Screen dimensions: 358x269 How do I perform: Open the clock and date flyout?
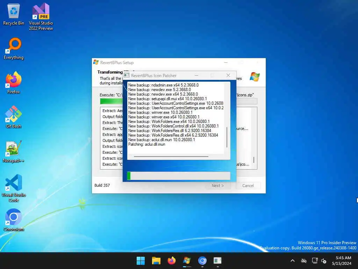point(342,261)
